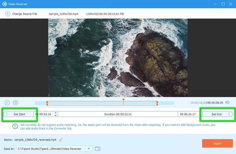Viewport: 236px width, 154px height.
Task: Click the Change Source File label
Action: pos(25,14)
